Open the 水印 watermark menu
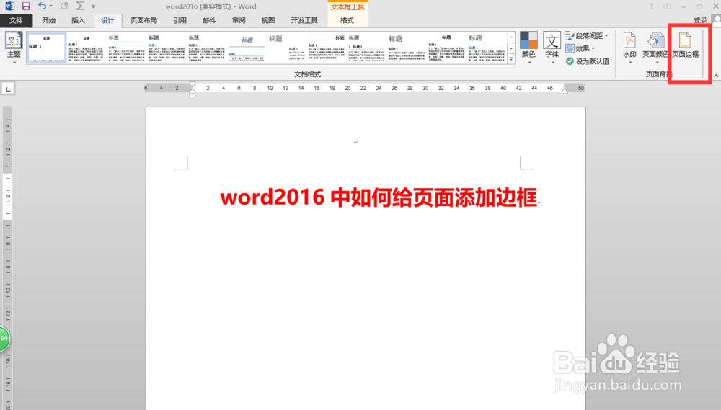 pos(629,48)
